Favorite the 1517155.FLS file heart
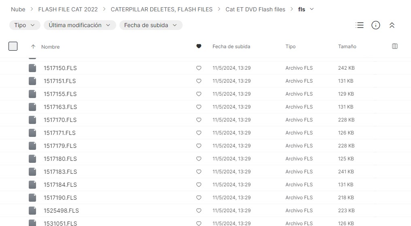 coord(198,94)
